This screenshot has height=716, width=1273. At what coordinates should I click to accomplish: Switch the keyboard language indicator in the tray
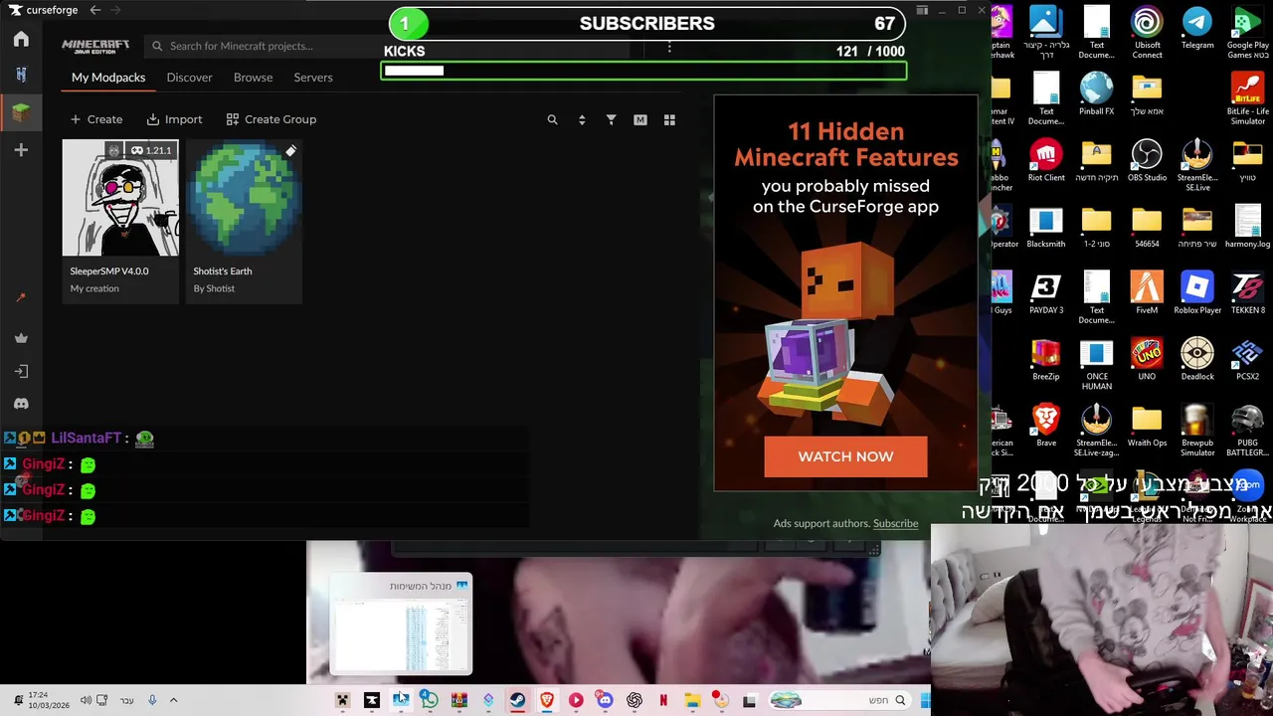(x=127, y=700)
